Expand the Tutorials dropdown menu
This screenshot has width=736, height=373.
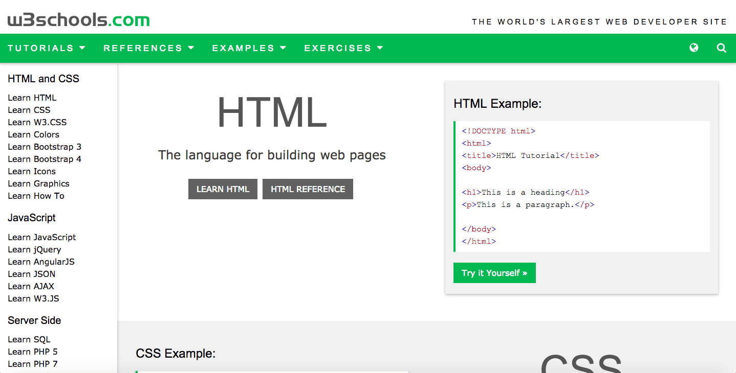pos(47,48)
